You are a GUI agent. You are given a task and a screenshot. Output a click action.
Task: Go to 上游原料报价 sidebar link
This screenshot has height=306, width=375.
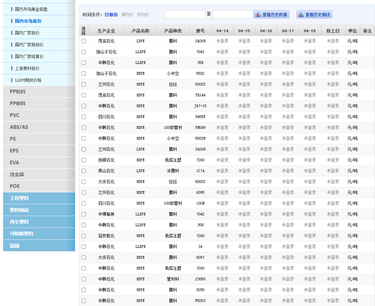[x=27, y=68]
